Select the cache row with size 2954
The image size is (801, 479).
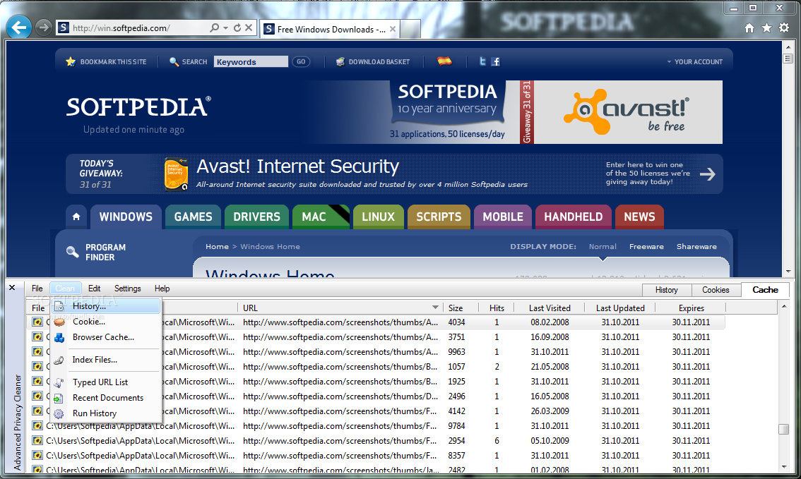[377, 441]
